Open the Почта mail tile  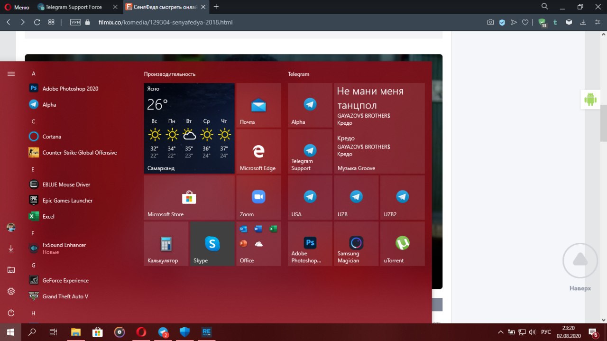[258, 105]
